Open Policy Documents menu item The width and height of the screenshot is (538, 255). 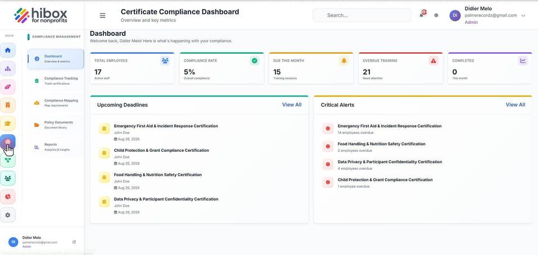pyautogui.click(x=56, y=124)
